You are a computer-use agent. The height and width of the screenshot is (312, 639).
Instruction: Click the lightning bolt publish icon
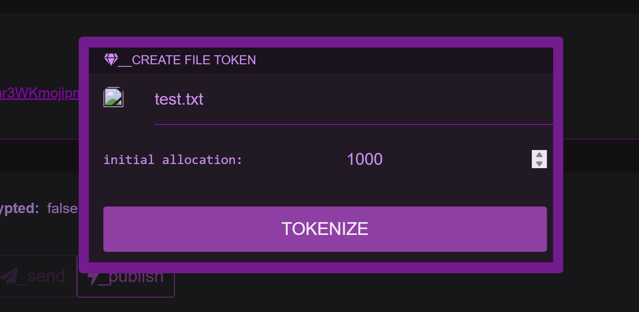[x=94, y=277]
